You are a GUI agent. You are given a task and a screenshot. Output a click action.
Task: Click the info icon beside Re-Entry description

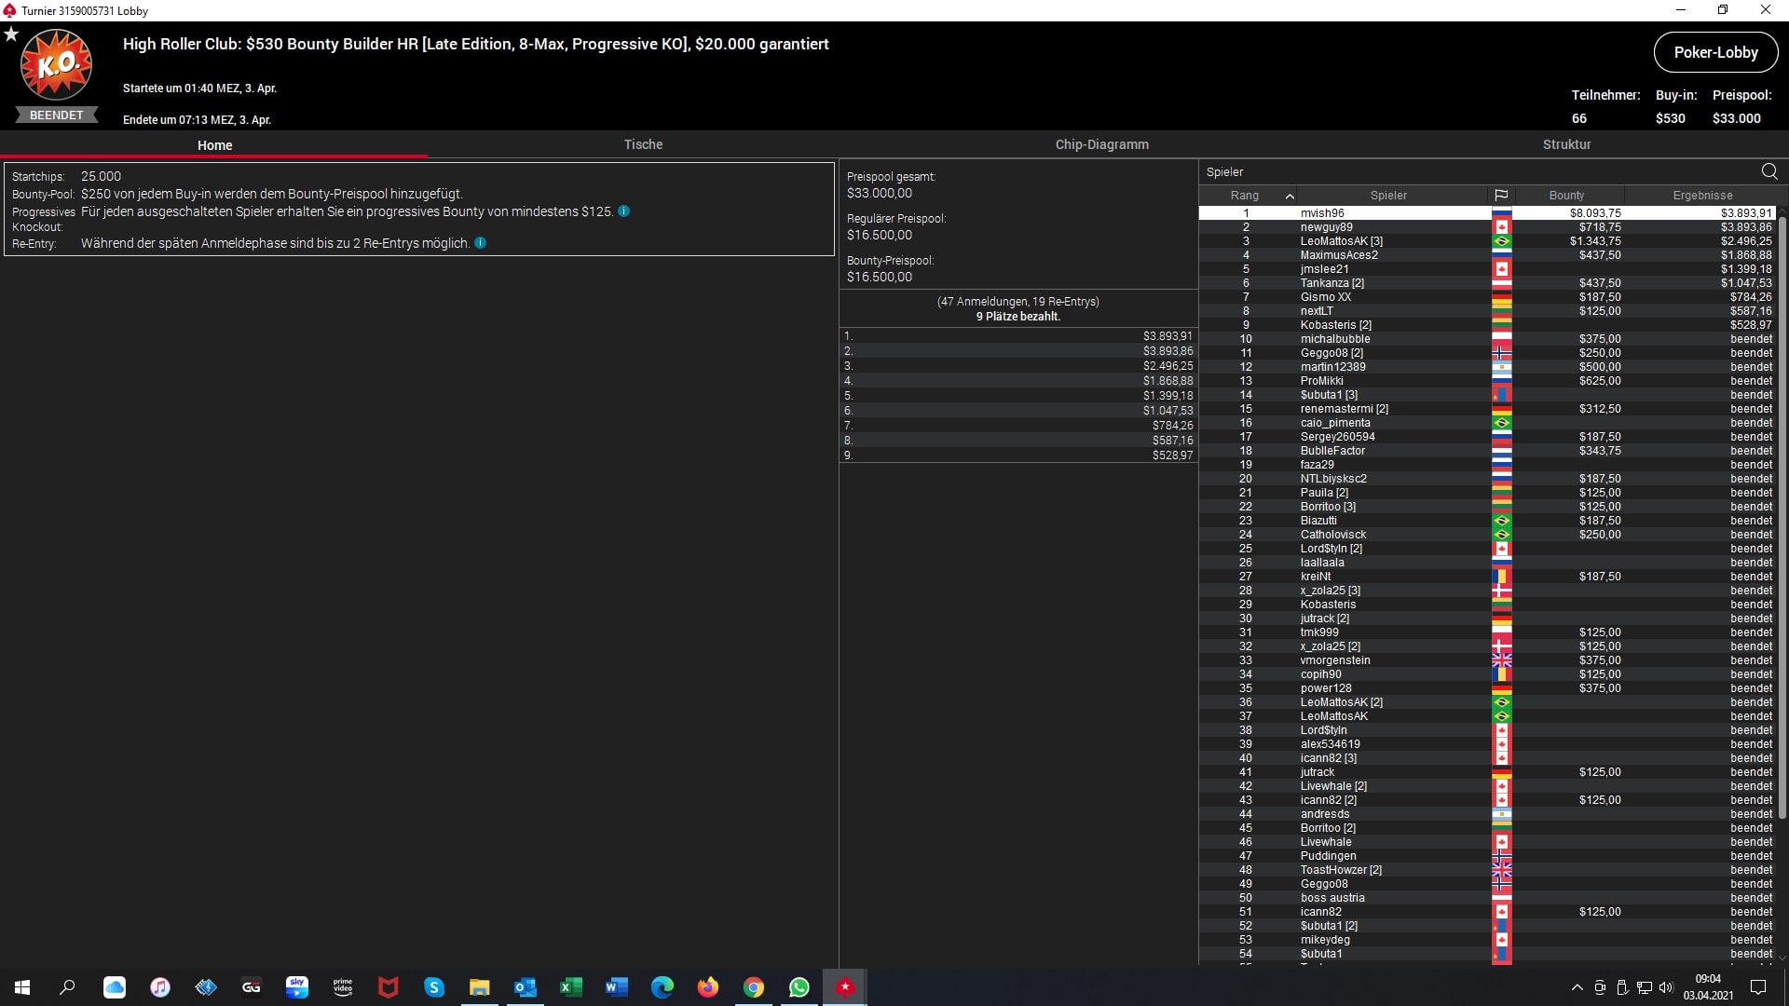coord(481,243)
